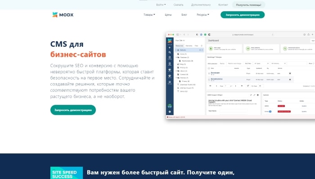315x179 pixels.
Task: Click the heading 'CMS для бизнес-сайтов'
Action: coord(78,49)
